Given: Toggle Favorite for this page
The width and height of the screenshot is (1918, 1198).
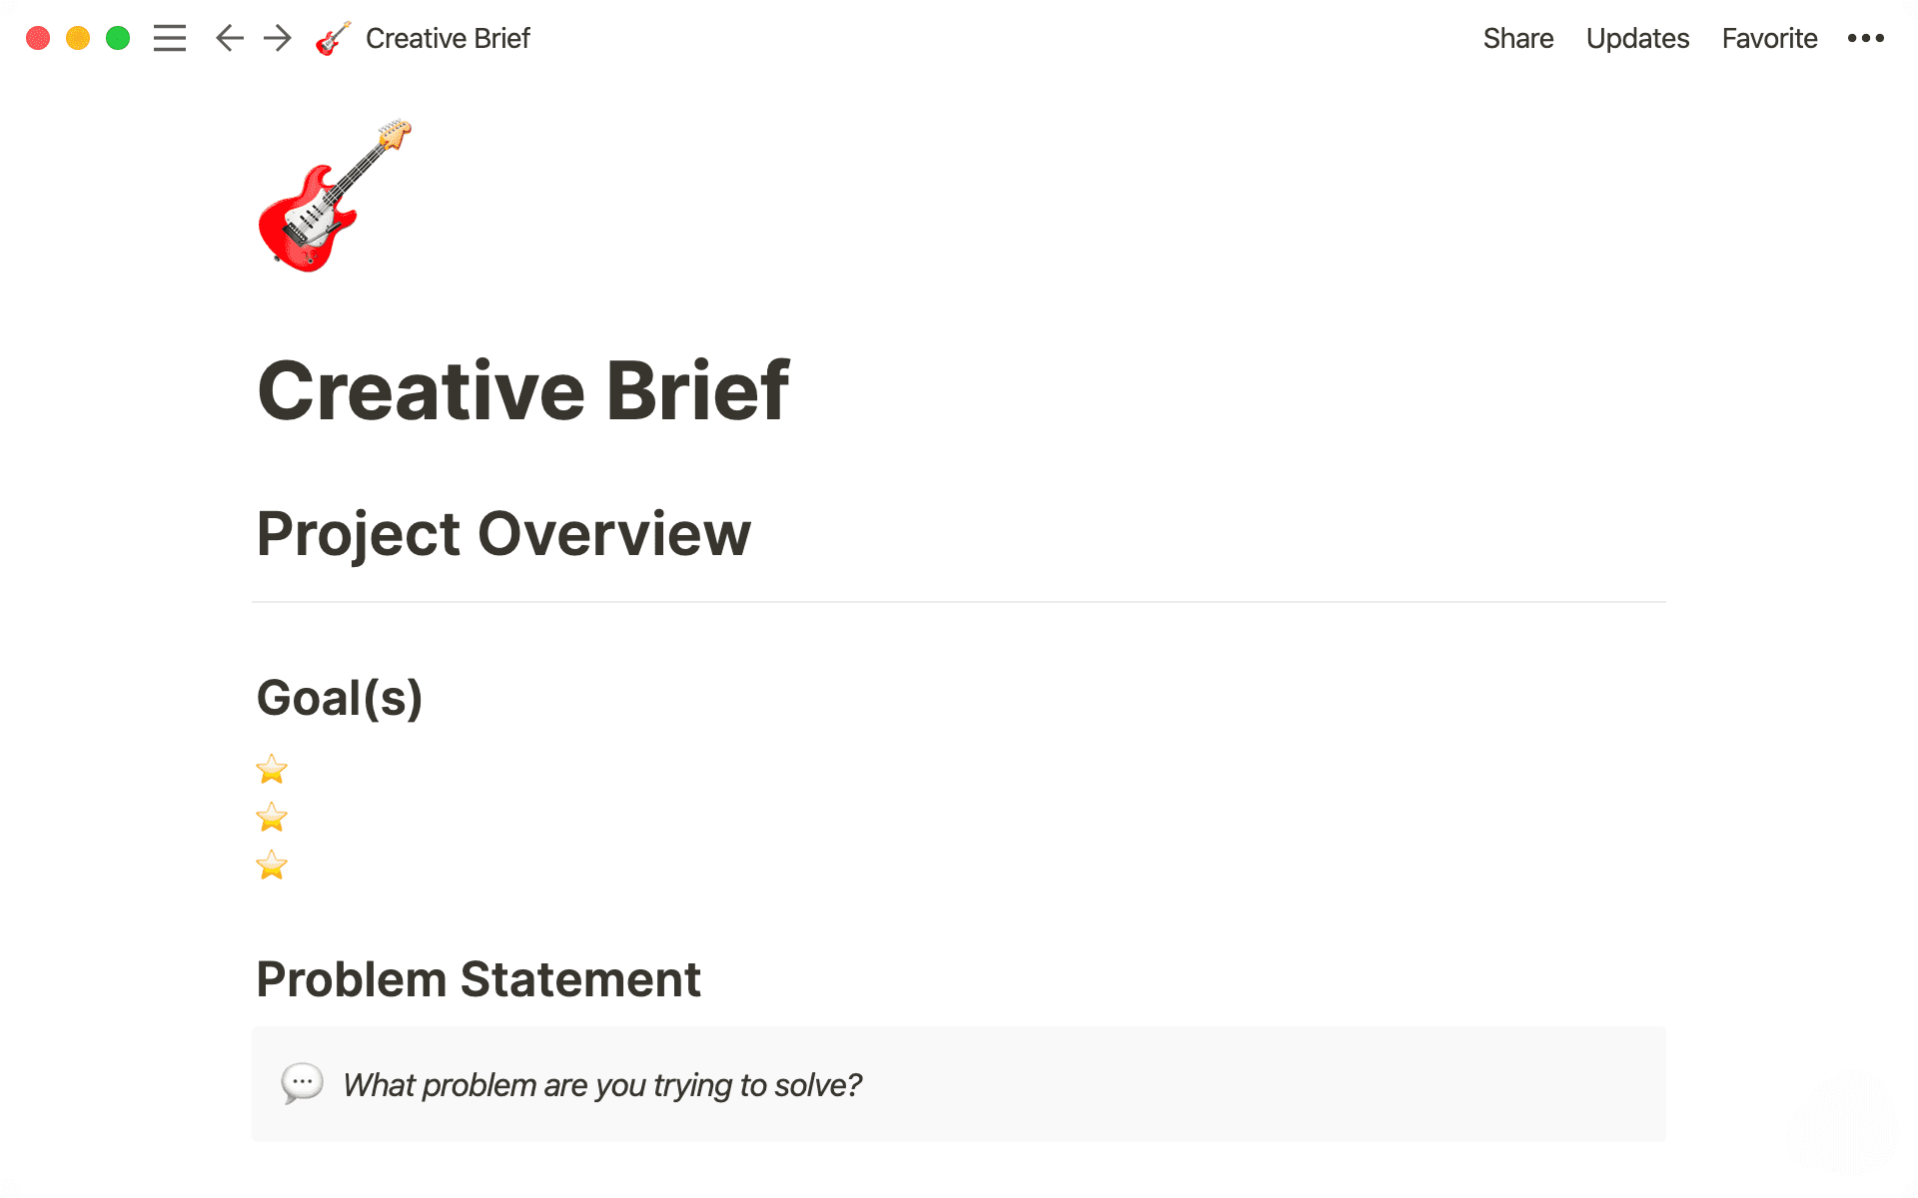Looking at the screenshot, I should pos(1769,38).
